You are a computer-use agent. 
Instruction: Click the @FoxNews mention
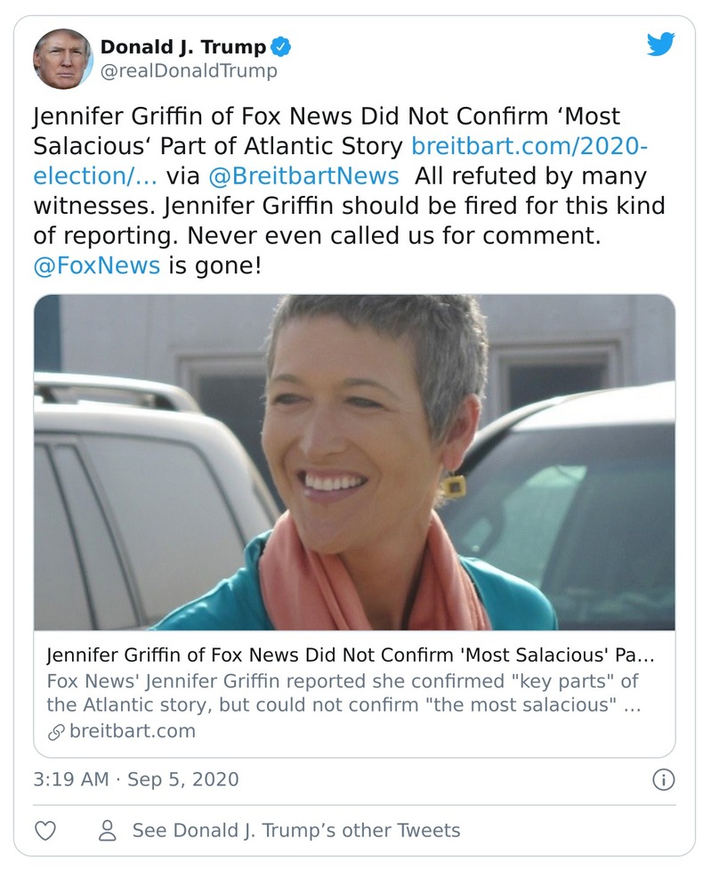(97, 265)
